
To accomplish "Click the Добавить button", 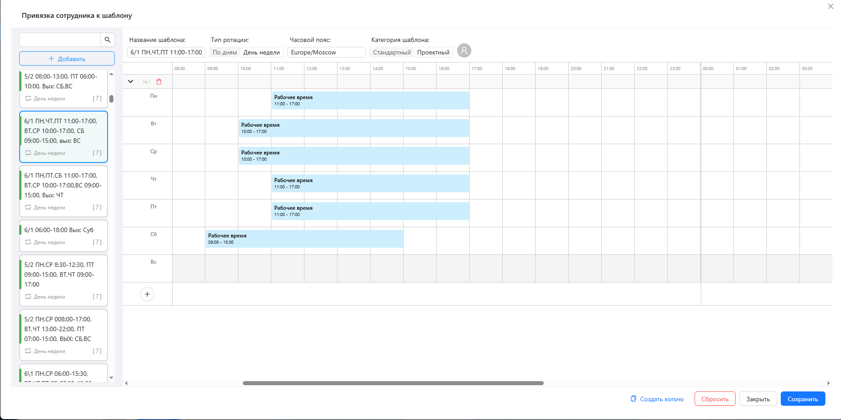I will 67,58.
